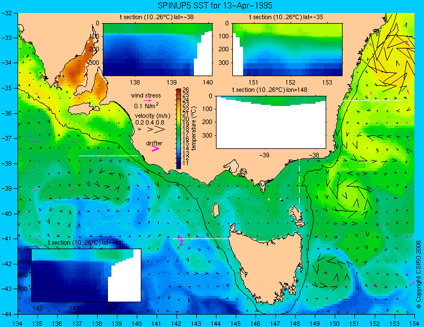This screenshot has height=327, width=424.
Task: Click latitude label -44 on the left map axis
Action: [x=6, y=314]
